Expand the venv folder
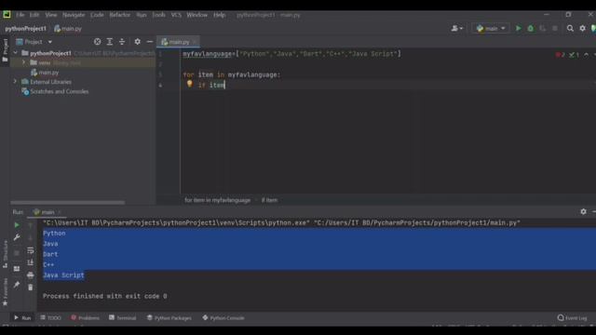Viewport: 596px width, 335px height. pyautogui.click(x=24, y=62)
